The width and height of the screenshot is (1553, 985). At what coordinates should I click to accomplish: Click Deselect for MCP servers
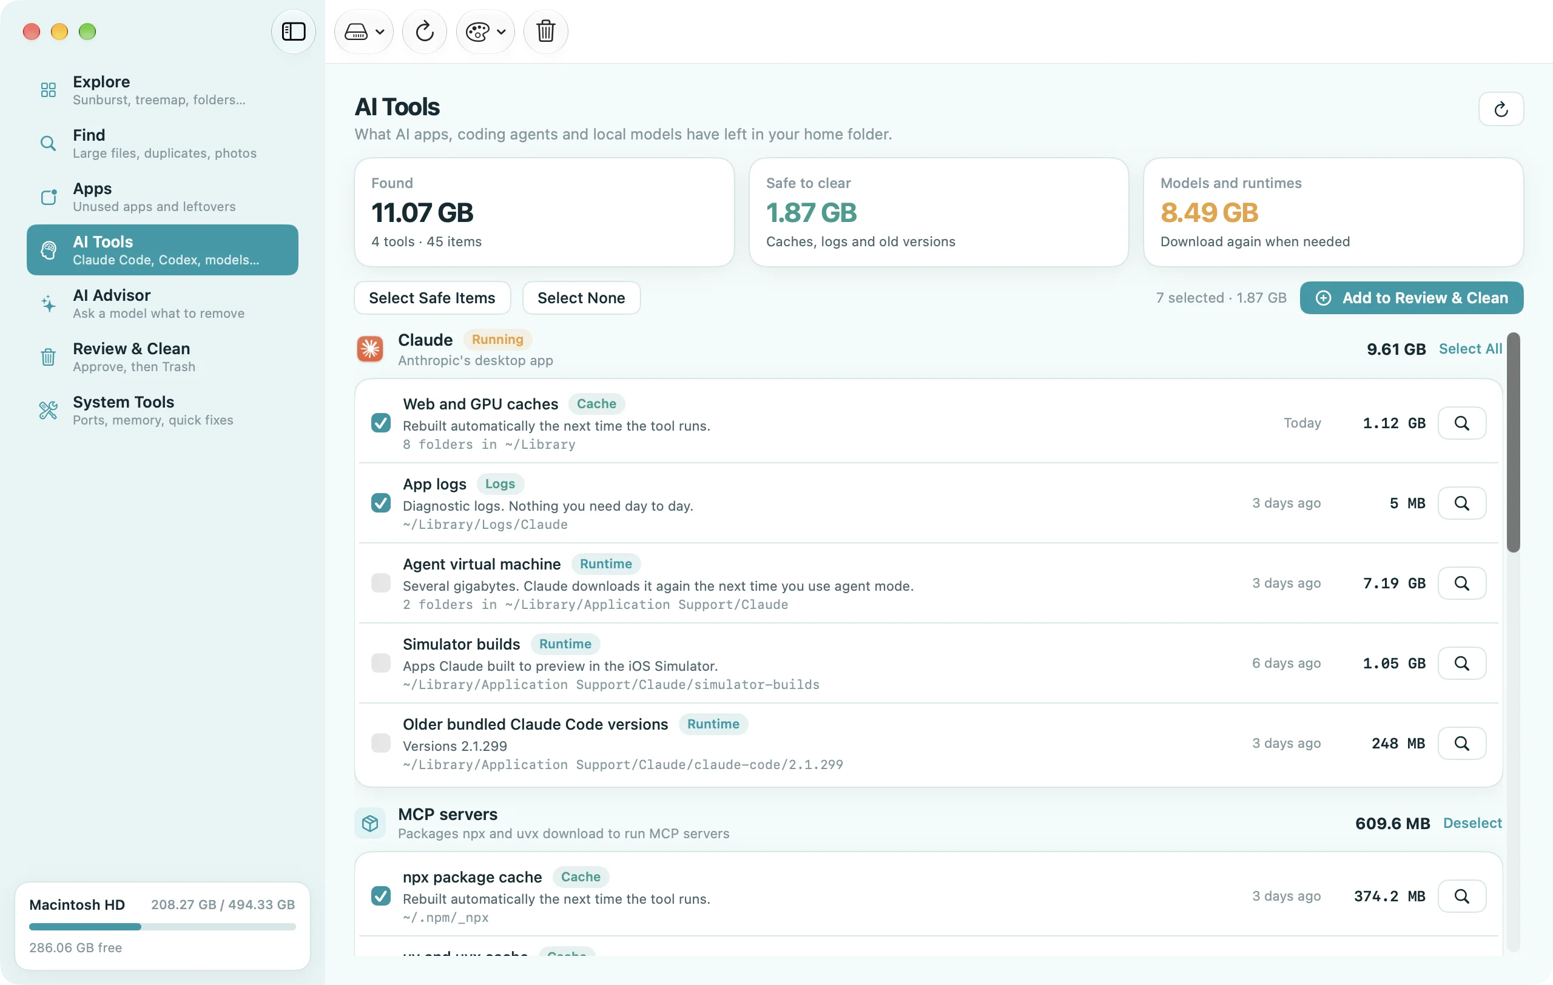pos(1472,823)
